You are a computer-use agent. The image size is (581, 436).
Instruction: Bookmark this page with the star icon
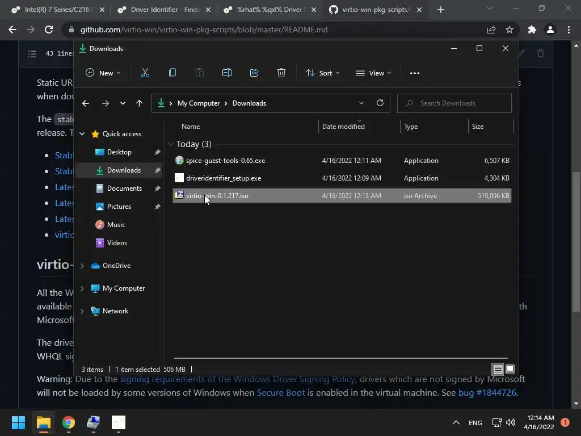click(510, 30)
